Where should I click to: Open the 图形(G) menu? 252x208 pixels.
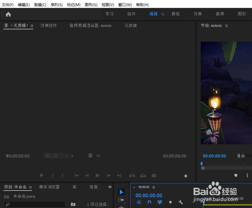(91, 5)
